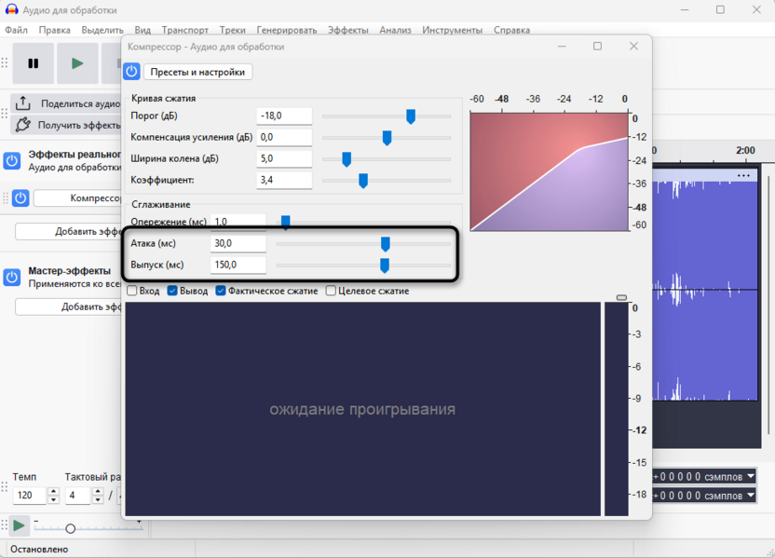Viewport: 775px width, 558px height.
Task: Click the Attack slider handle
Action: (385, 244)
